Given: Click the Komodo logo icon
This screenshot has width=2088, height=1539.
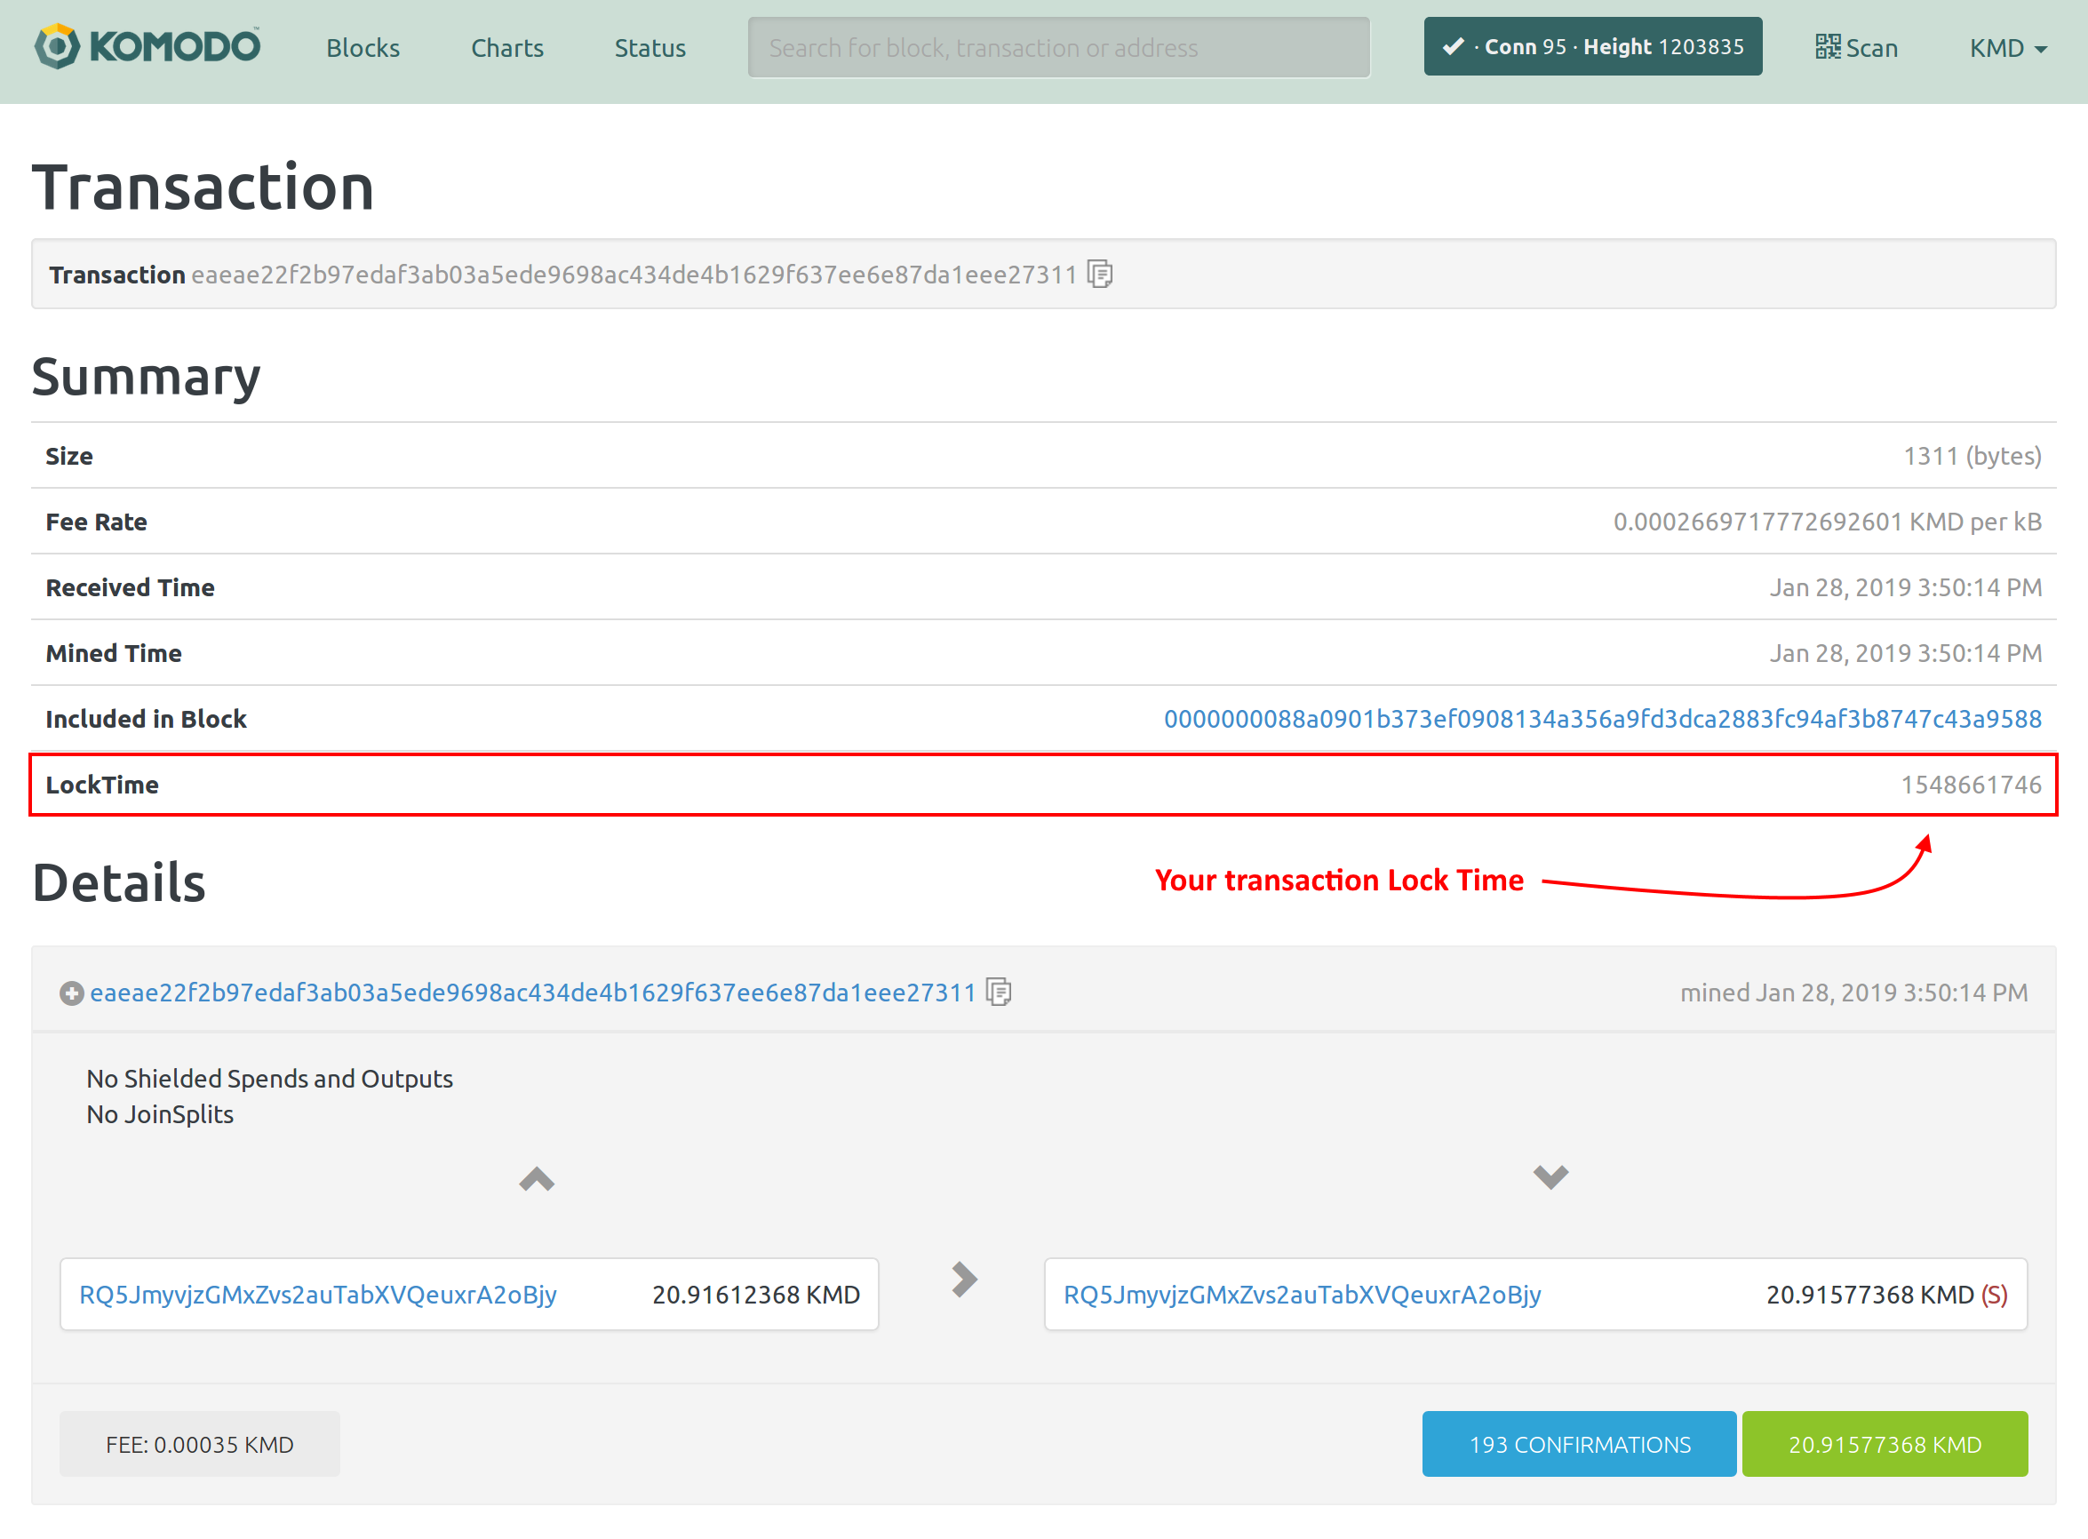Looking at the screenshot, I should coord(57,46).
